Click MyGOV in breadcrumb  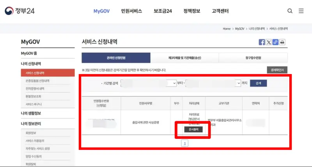239,28
